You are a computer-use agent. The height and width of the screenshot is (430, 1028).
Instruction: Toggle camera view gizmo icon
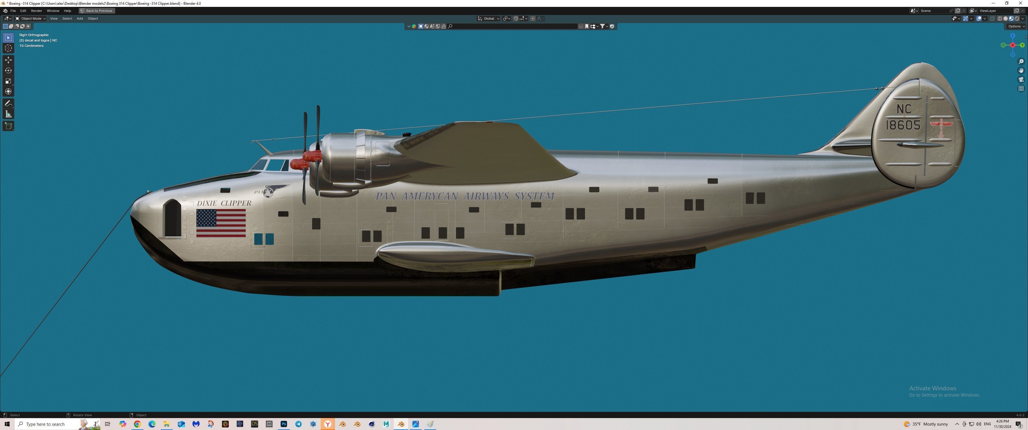point(1021,79)
